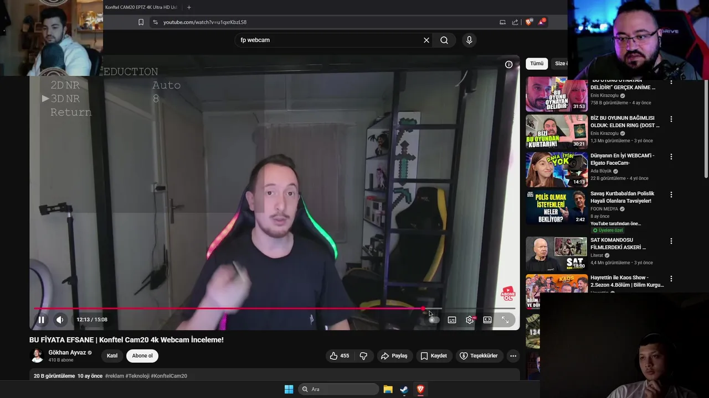Select the 'Tümü' filter chip
The height and width of the screenshot is (398, 709).
537,64
